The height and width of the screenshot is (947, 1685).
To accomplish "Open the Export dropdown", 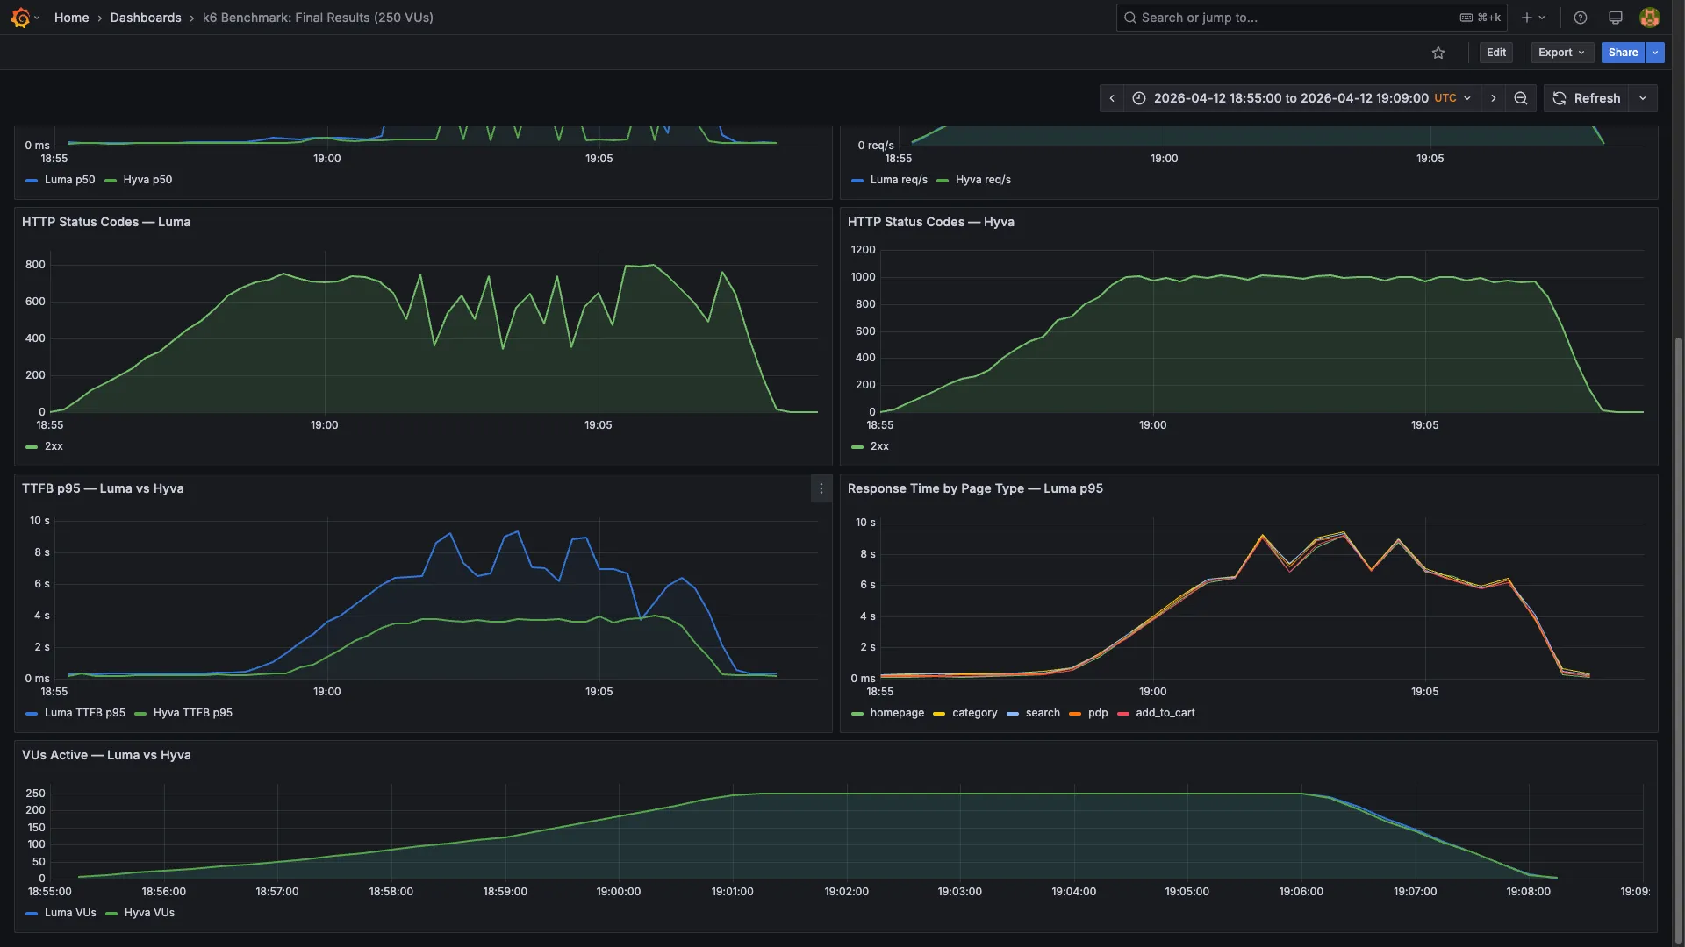I will [1562, 53].
